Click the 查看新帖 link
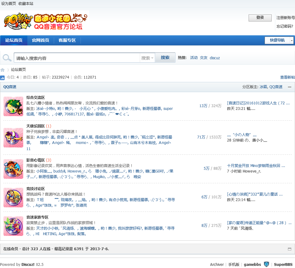Image resolution: width=295 pixels, height=268 pixels. point(288,77)
